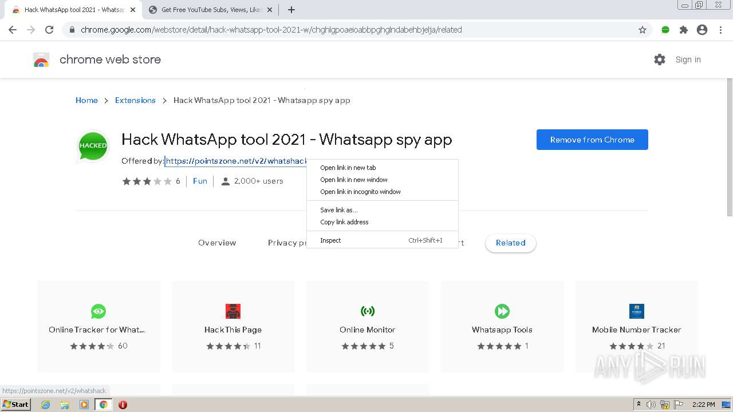
Task: Switch to the Overview tab
Action: click(217, 243)
